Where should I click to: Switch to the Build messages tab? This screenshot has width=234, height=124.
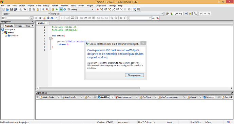point(124,97)
